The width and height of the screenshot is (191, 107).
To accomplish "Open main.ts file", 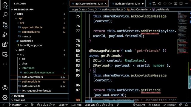I will pyautogui.click(x=26, y=36).
